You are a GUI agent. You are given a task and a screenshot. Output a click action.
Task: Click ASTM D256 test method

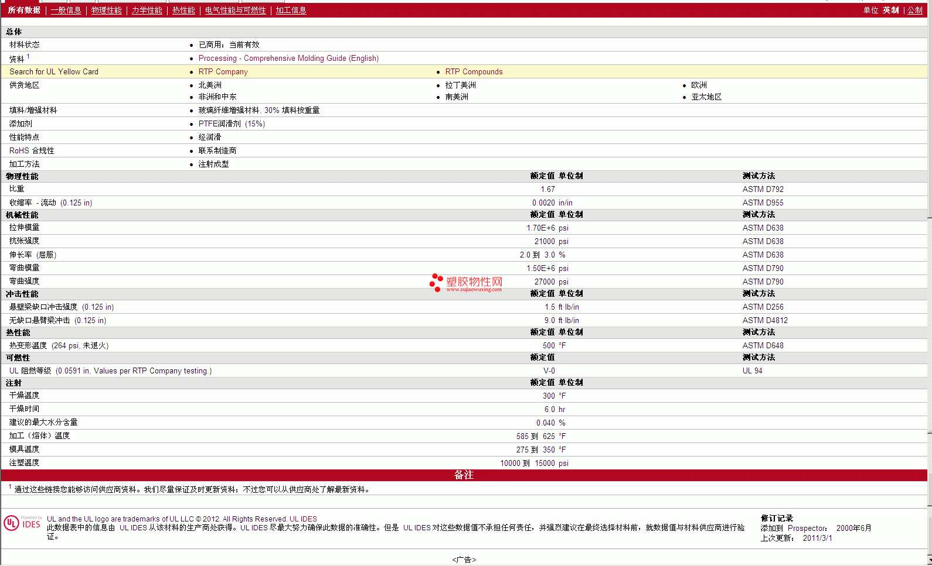763,307
